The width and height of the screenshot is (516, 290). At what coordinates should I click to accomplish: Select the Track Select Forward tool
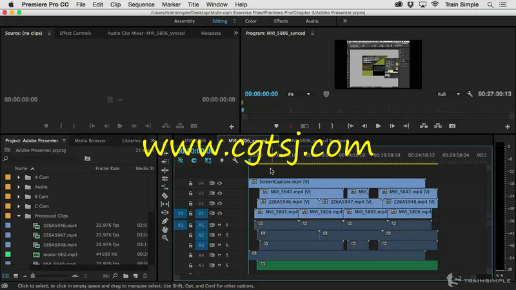[165, 153]
